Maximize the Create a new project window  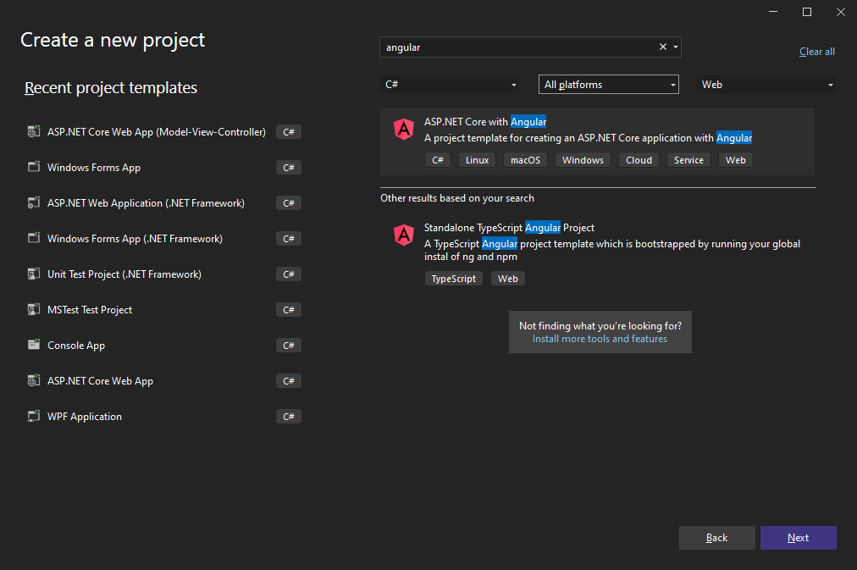807,12
